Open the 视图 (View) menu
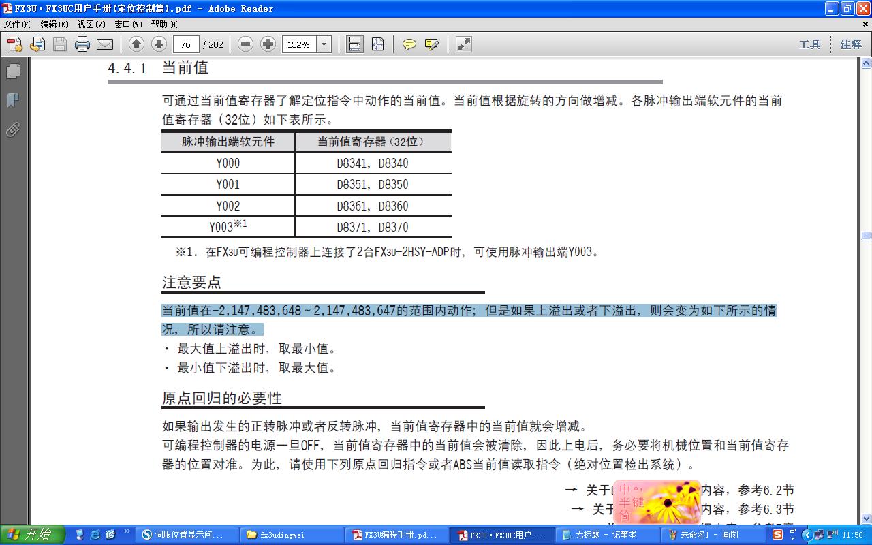The width and height of the screenshot is (872, 545). coord(91,24)
